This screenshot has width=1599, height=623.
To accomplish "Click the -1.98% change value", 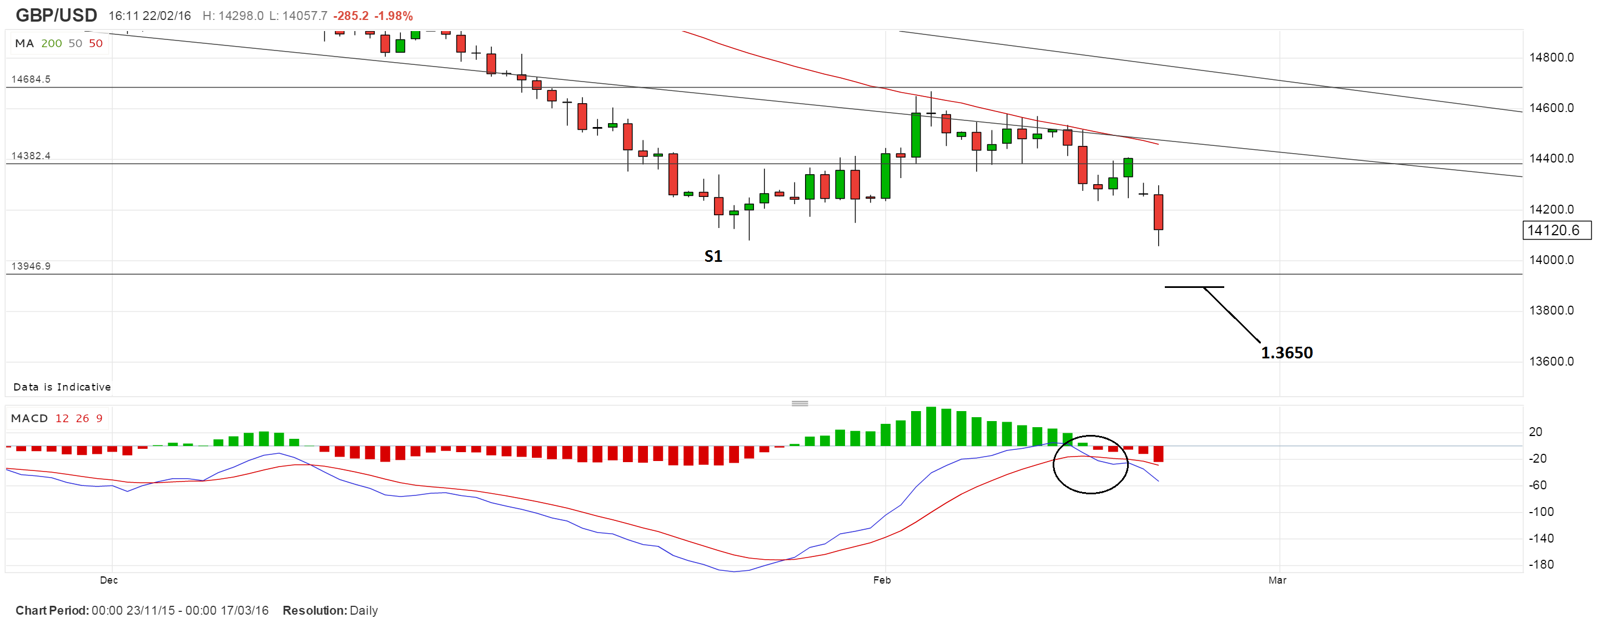I will (394, 16).
